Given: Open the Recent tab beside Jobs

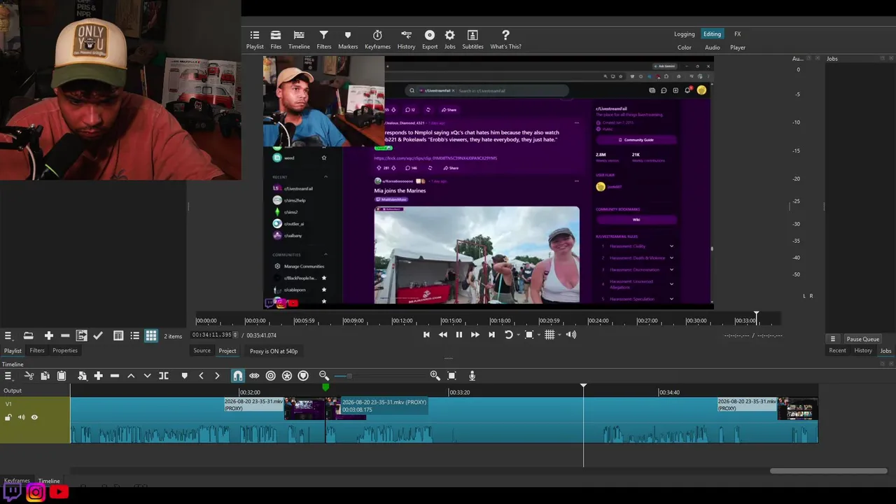Looking at the screenshot, I should click(837, 351).
